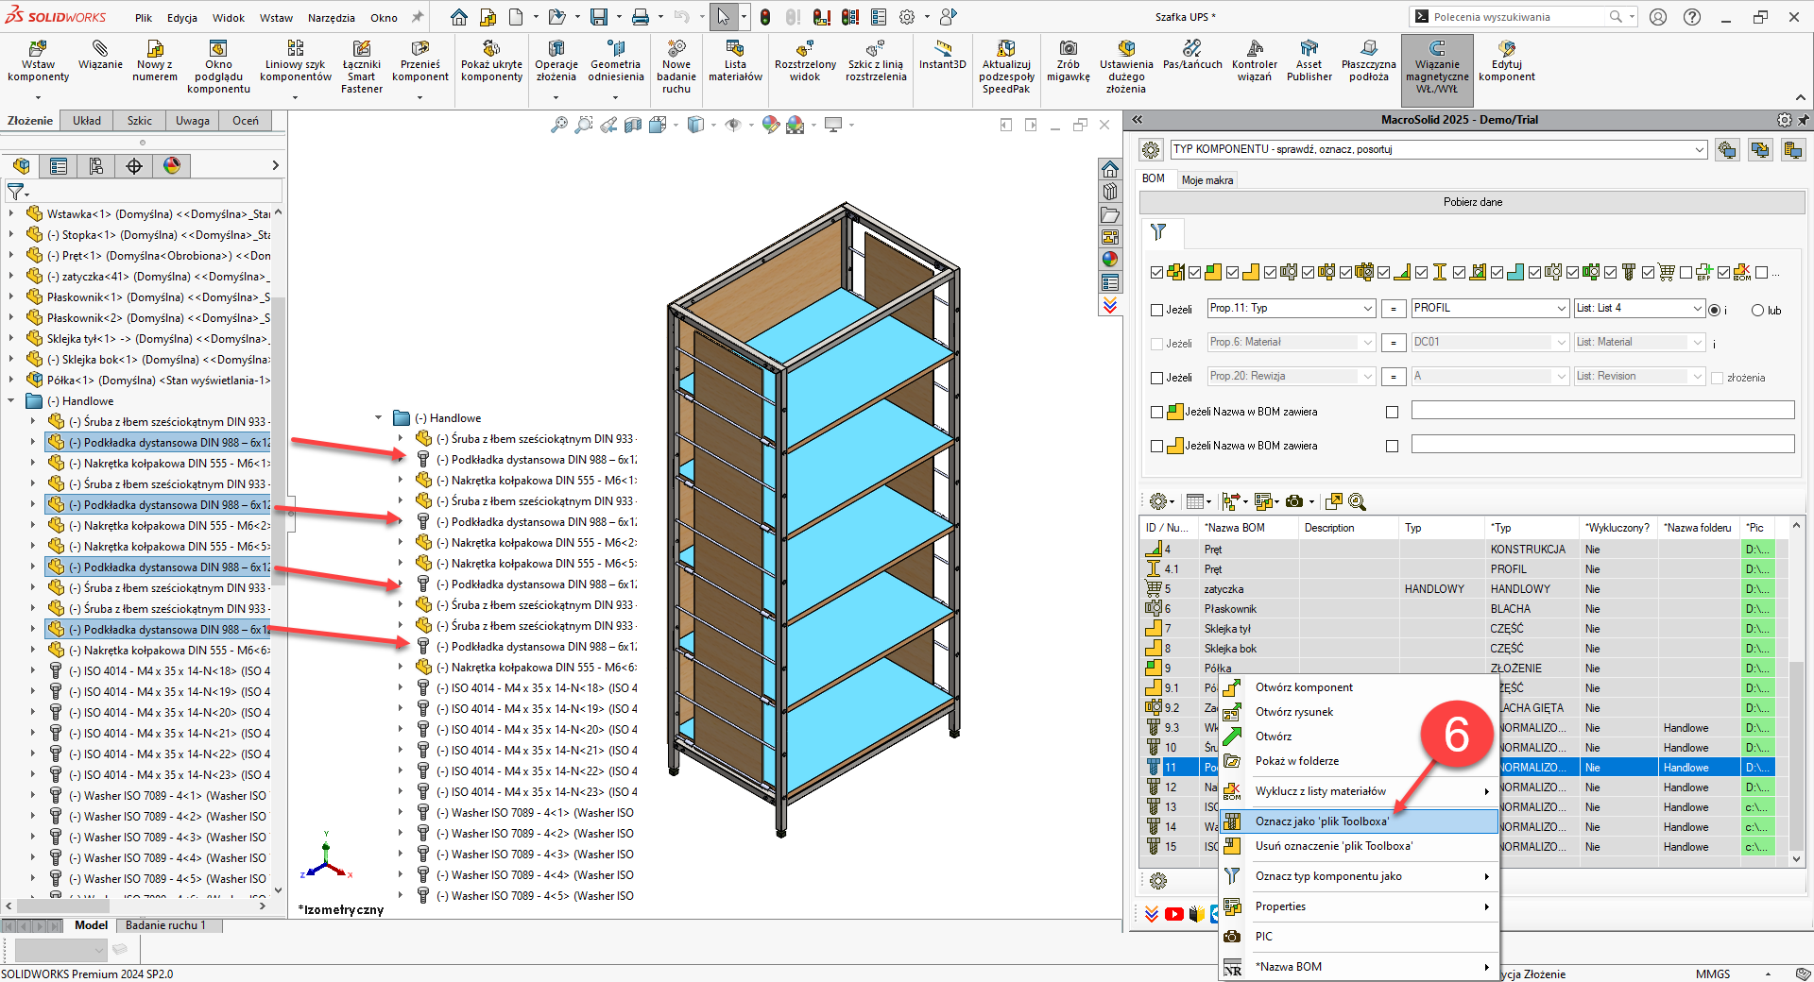The image size is (1814, 982).
Task: Click MacroSolid settings gear next to combo
Action: (1151, 149)
